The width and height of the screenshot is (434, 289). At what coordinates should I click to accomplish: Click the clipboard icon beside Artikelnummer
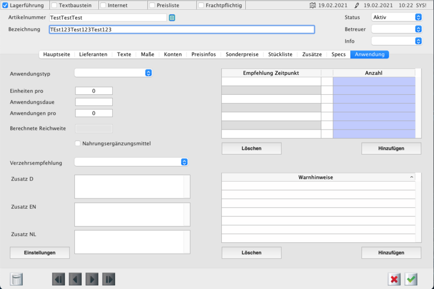[x=172, y=18]
